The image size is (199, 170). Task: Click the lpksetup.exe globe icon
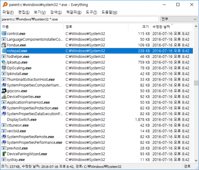coord(4,62)
